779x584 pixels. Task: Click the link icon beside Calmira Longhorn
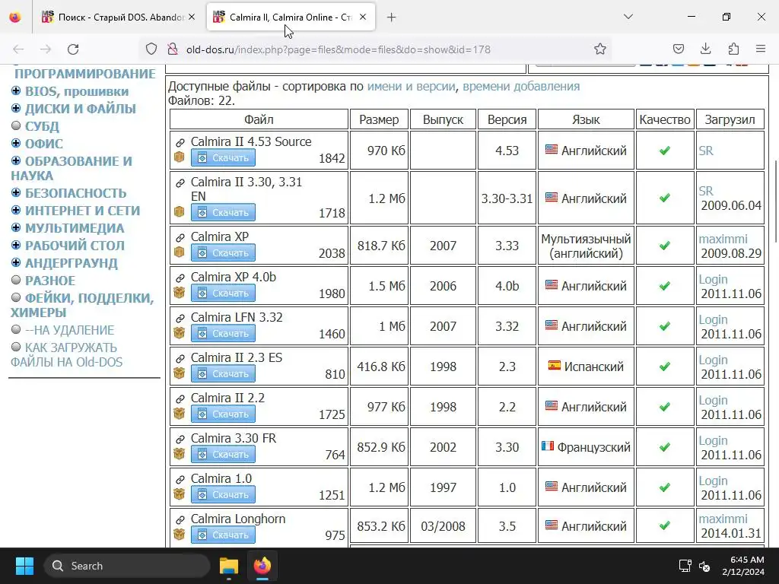pos(180,519)
